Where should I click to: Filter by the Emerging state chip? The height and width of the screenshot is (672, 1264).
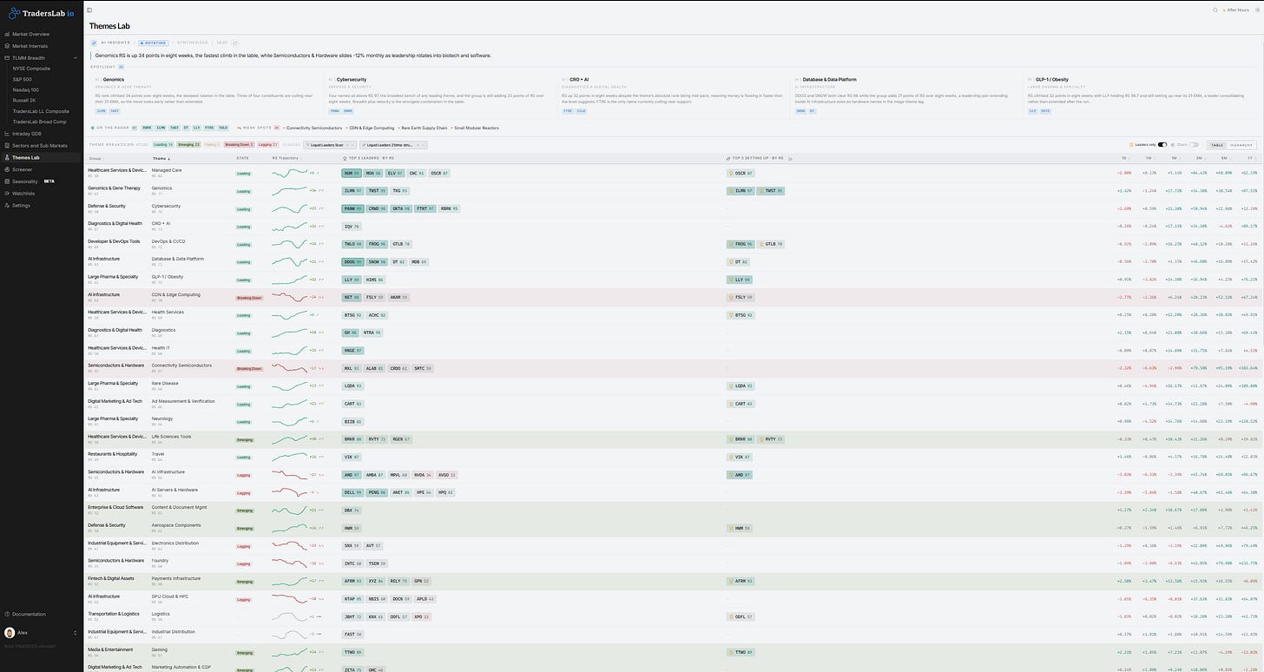click(188, 144)
